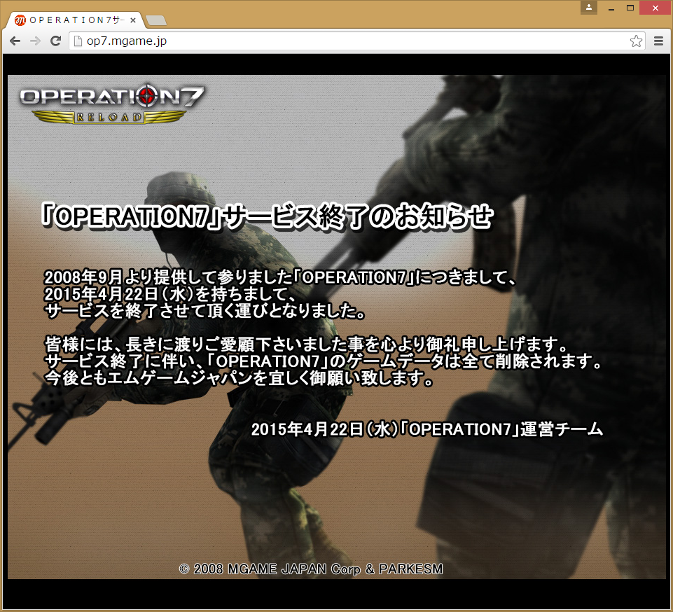Click the OPERATION7 RELOAD logo
Screen dimensions: 673x612
tap(111, 104)
